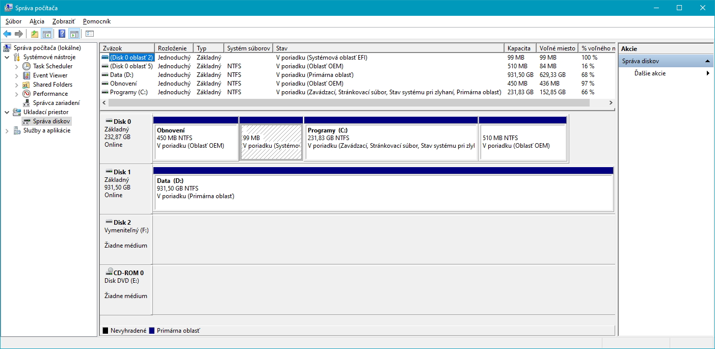
Task: Click the Back arrow in the toolbar
Action: coord(7,34)
